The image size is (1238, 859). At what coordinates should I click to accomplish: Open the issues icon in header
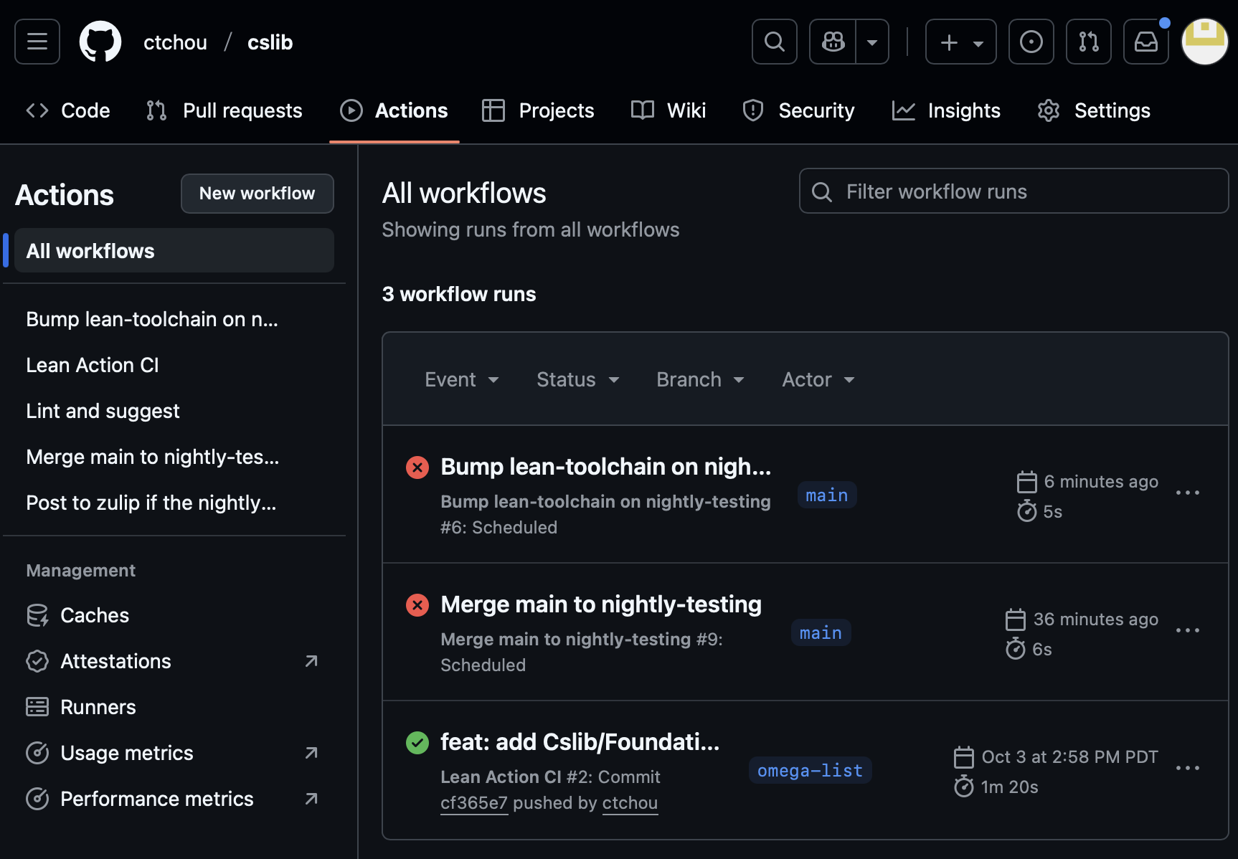(x=1031, y=42)
